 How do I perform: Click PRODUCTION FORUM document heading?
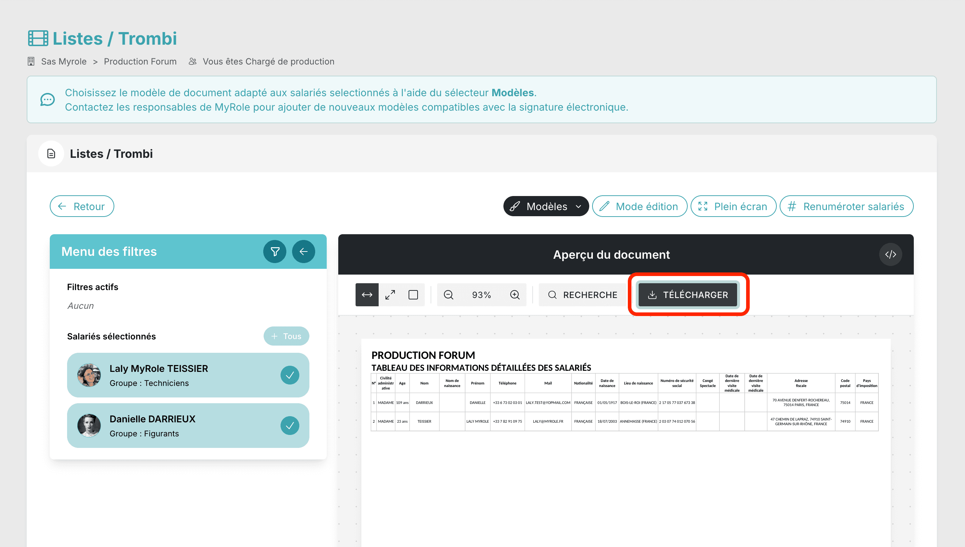[423, 355]
